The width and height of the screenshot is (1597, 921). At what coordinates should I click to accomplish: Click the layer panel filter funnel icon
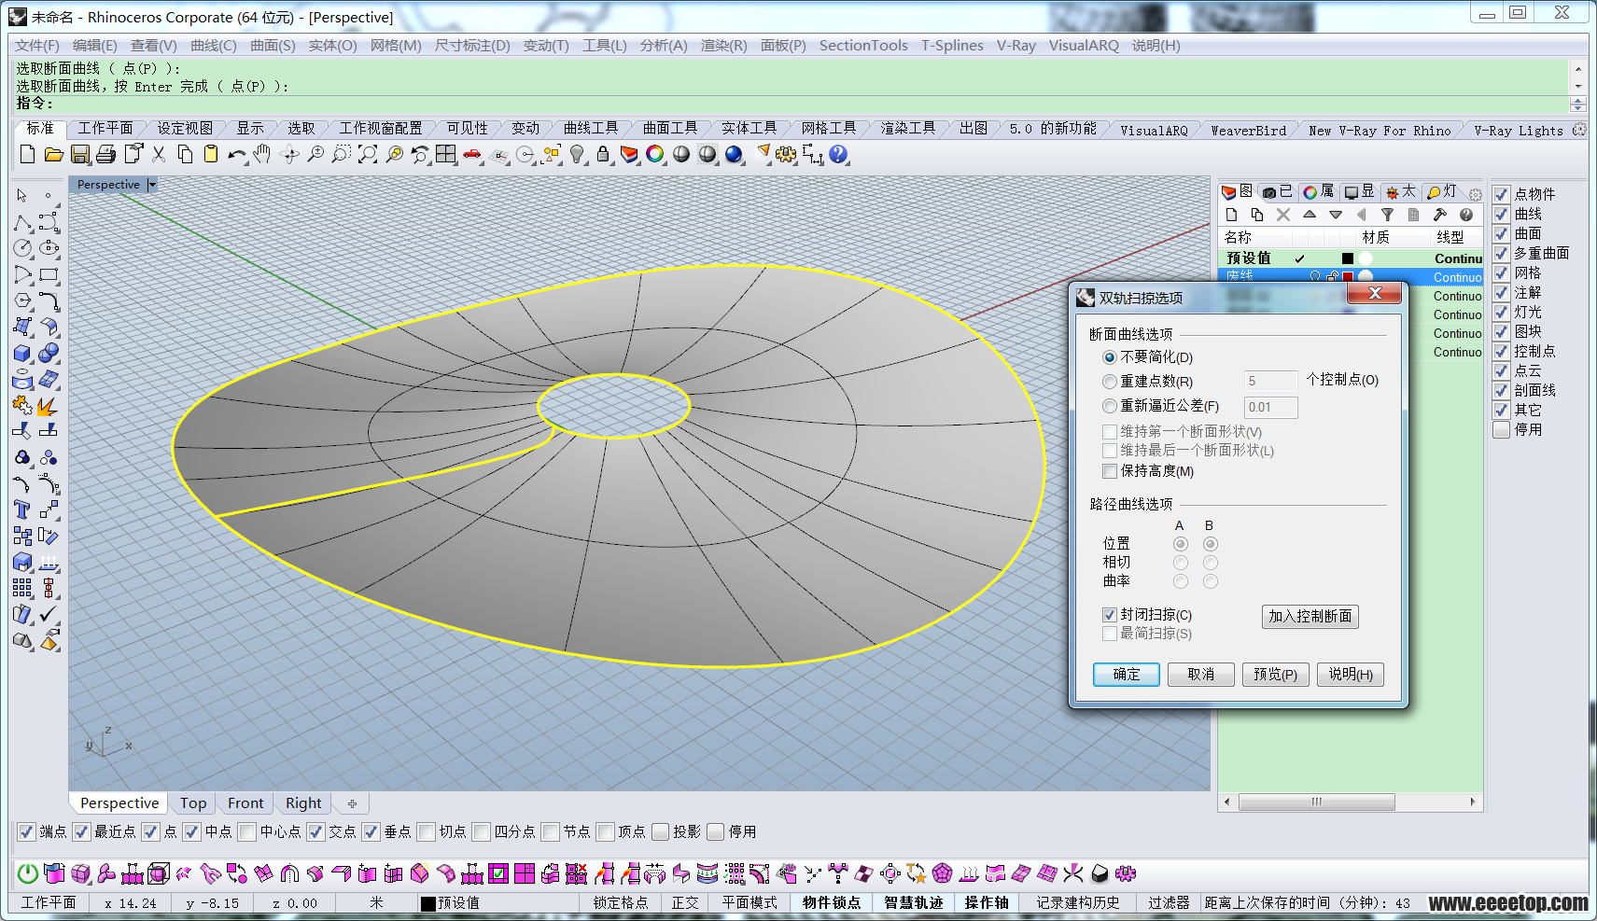[x=1388, y=215]
